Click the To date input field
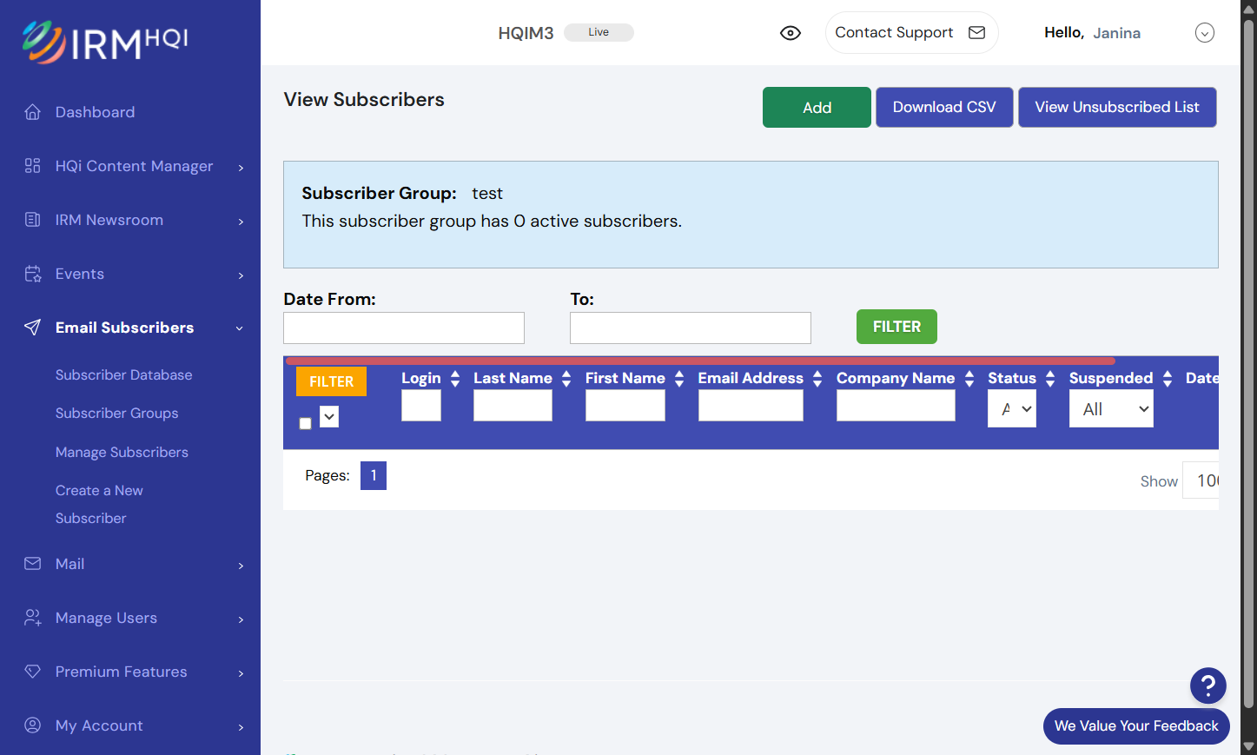1257x755 pixels. pyautogui.click(x=691, y=328)
